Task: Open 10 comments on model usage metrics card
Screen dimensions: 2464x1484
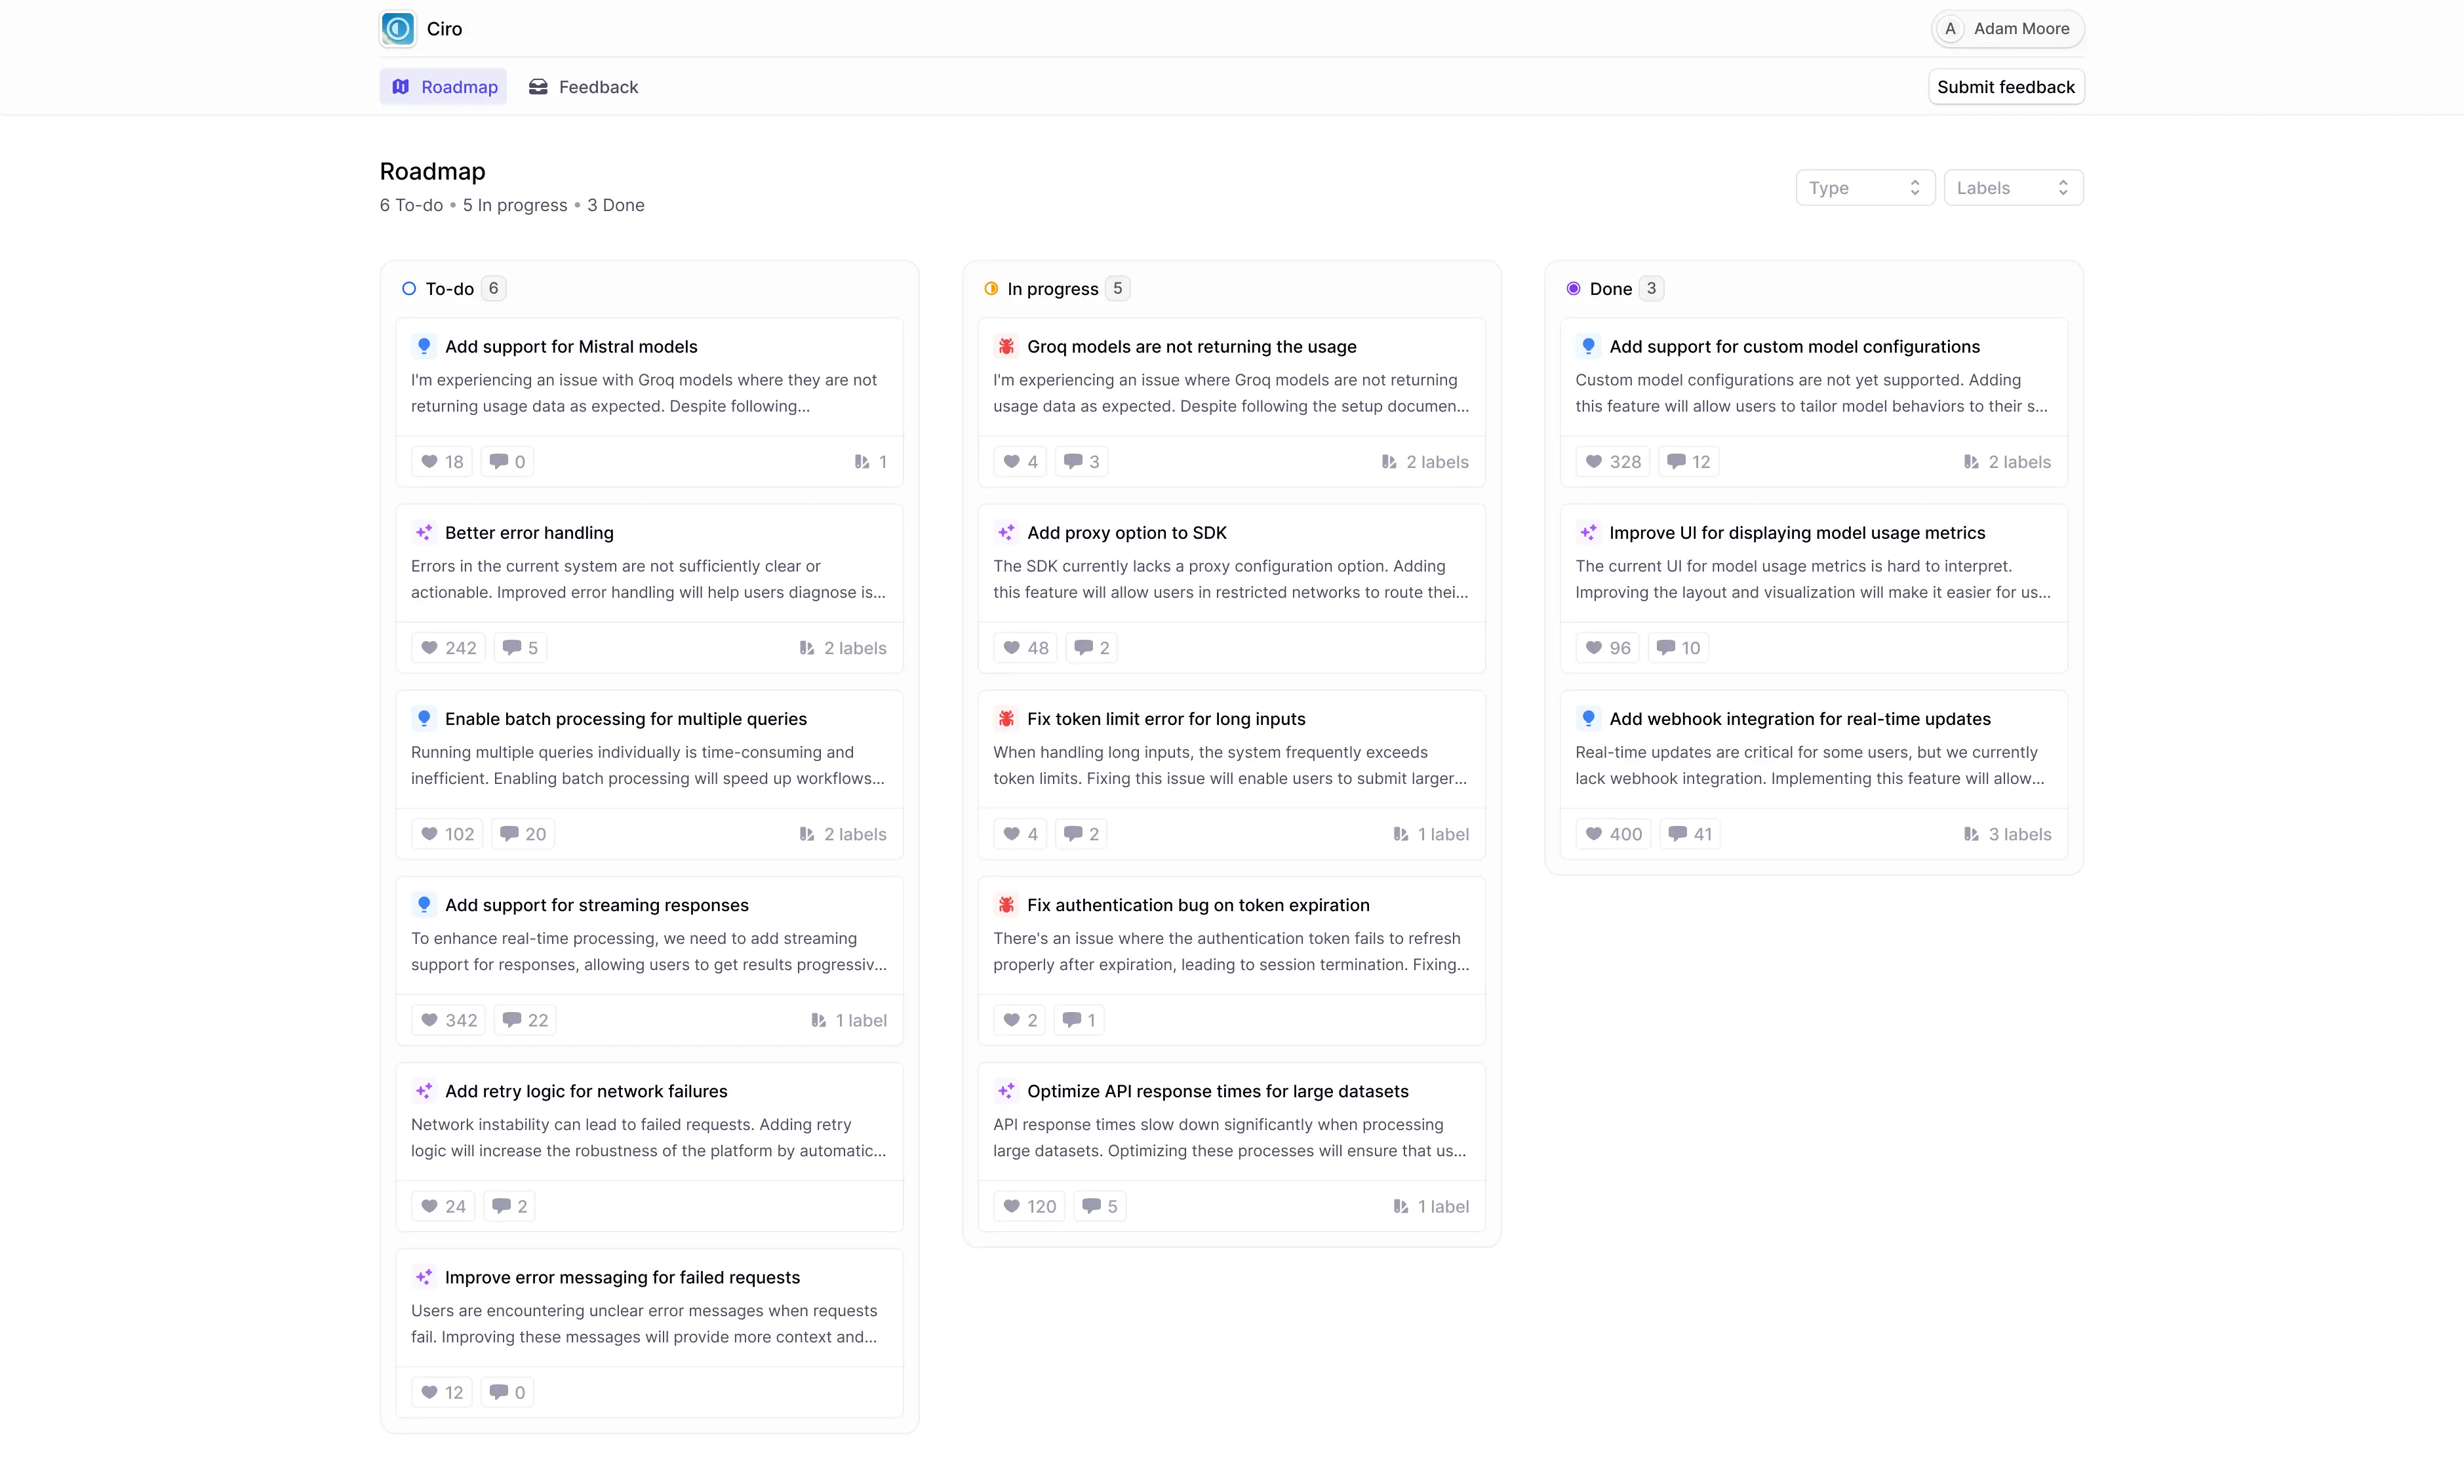Action: coord(1677,648)
